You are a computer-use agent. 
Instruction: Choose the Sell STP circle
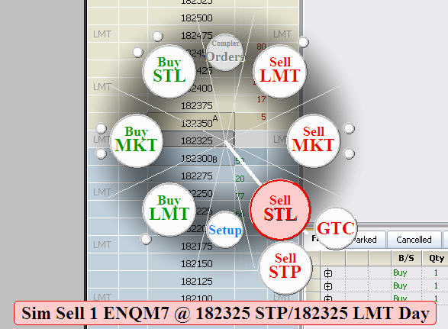(x=285, y=268)
